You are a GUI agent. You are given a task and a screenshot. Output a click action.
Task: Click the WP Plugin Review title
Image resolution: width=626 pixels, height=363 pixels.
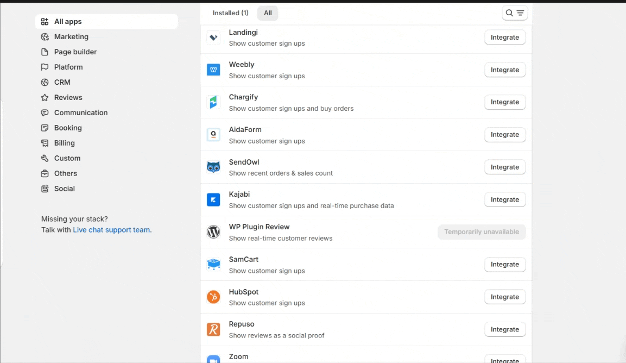[259, 227]
